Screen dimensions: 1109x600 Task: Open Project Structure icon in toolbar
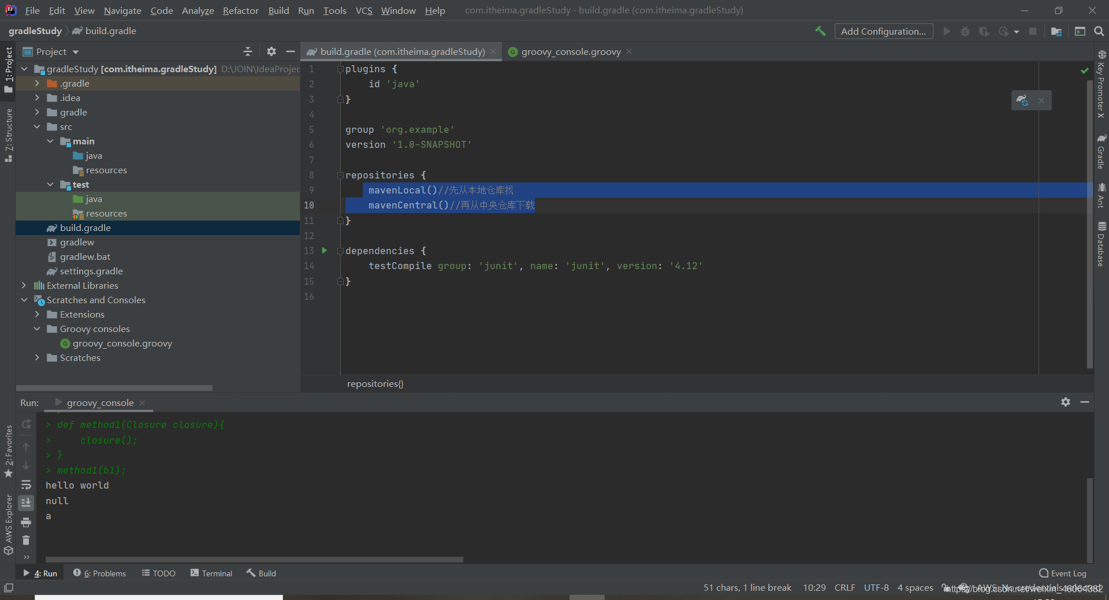(x=1056, y=31)
